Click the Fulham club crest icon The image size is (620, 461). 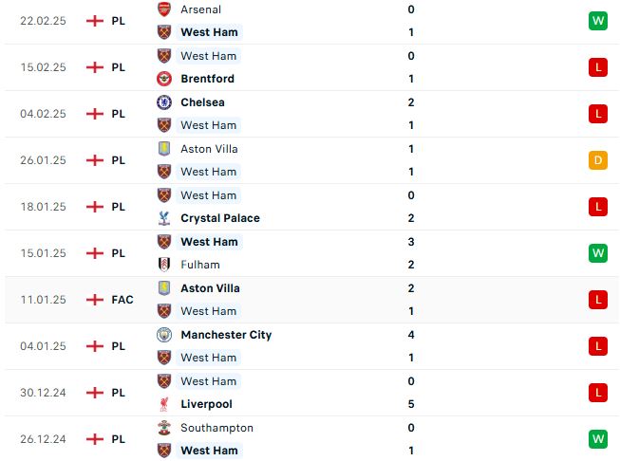[x=164, y=265]
